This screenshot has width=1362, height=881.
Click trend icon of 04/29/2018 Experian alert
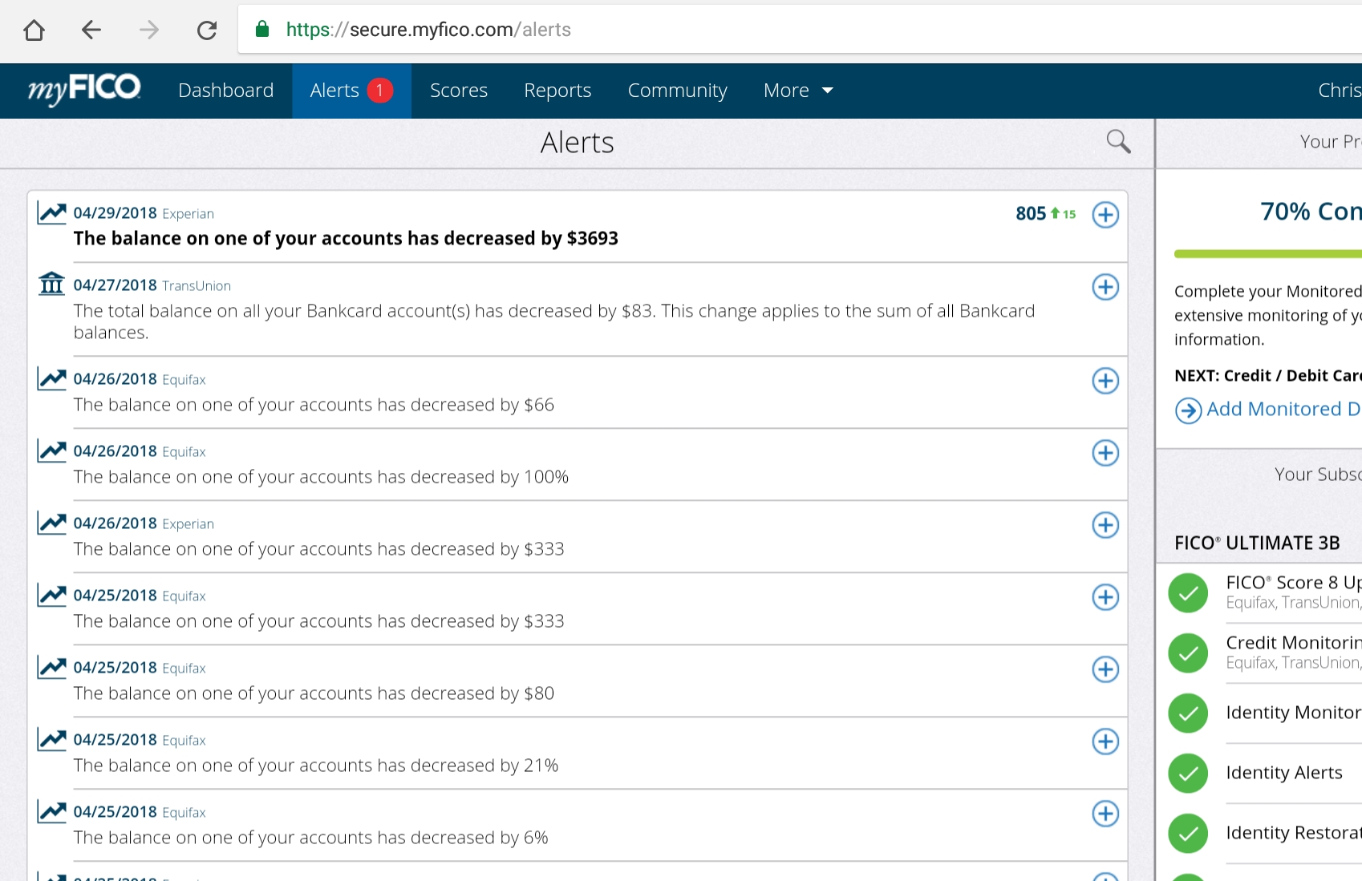(52, 213)
